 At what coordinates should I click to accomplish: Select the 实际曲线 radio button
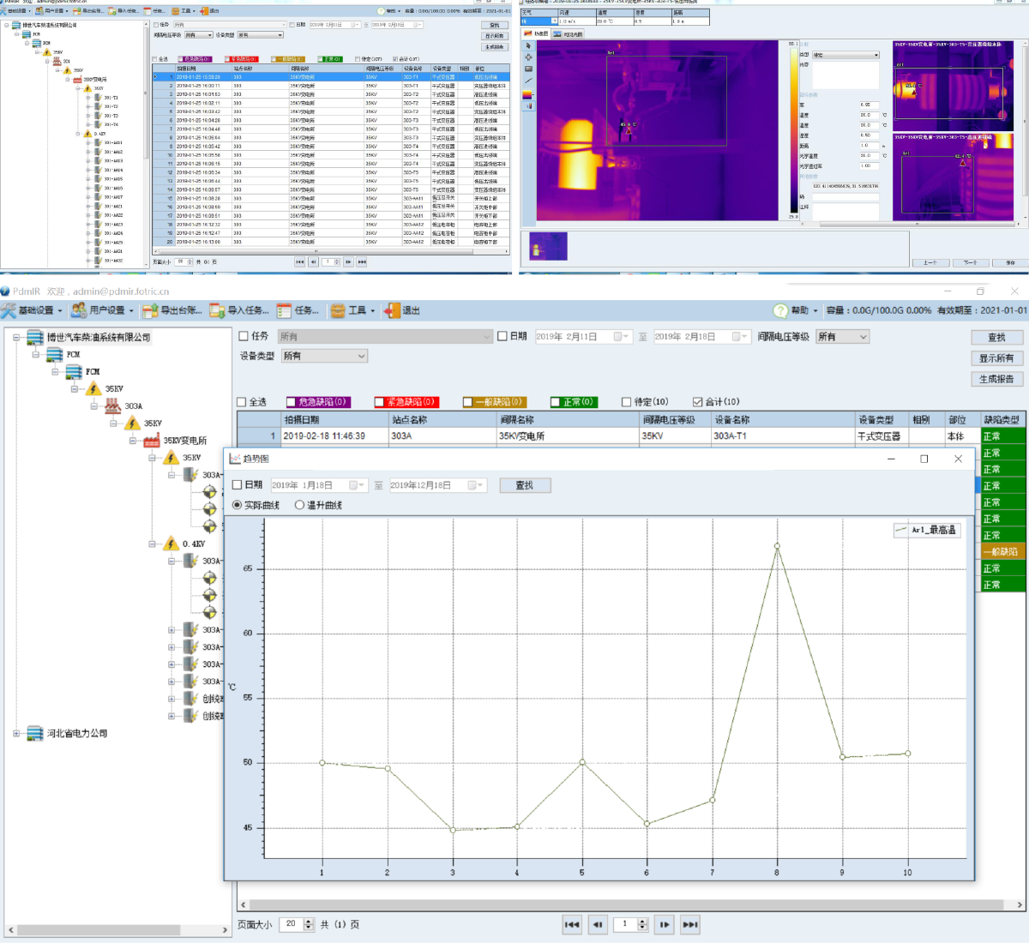click(238, 505)
